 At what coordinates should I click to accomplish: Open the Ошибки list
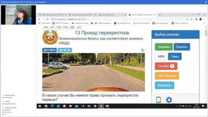[166, 66]
